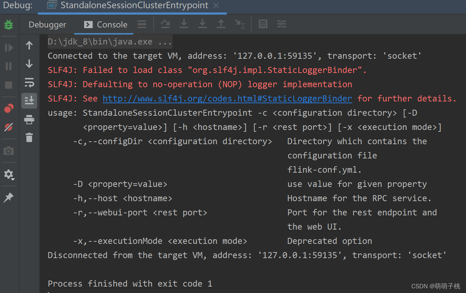The width and height of the screenshot is (466, 293).
Task: Click 'SLF4J: Failed to load class' line
Action: tap(207, 70)
